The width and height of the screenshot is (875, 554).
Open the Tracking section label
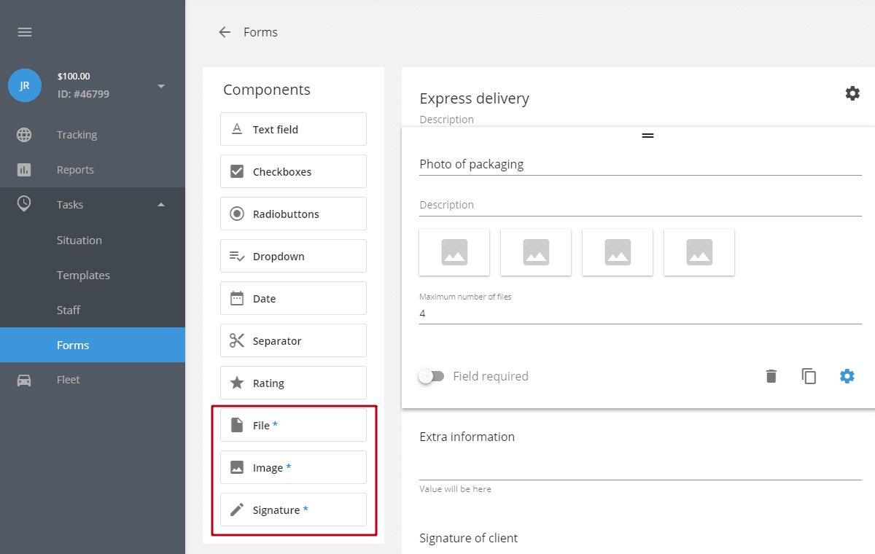[x=77, y=135]
